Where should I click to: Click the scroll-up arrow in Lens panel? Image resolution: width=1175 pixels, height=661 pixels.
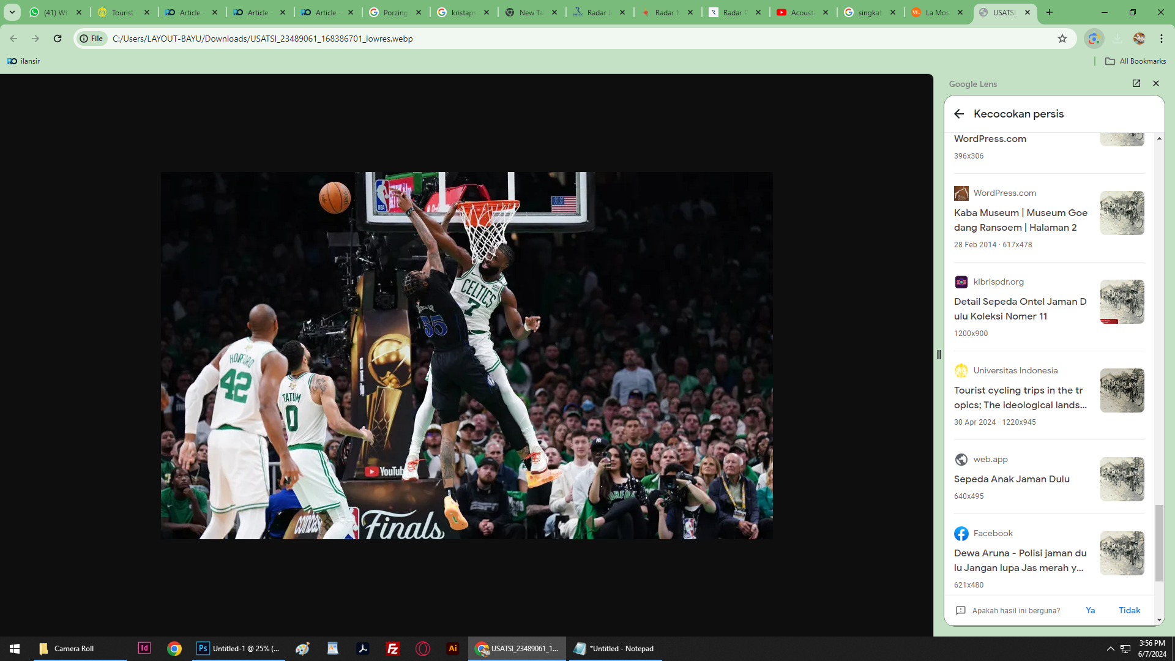(1159, 139)
